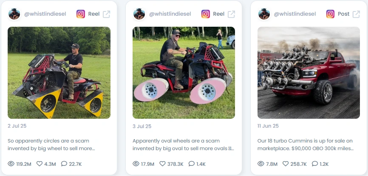Open external link icon on first Reel card
The width and height of the screenshot is (368, 176).
pyautogui.click(x=106, y=14)
